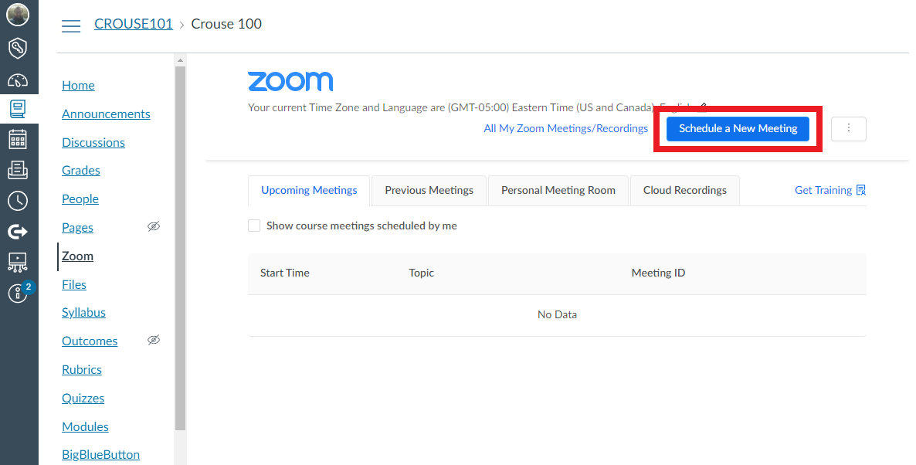The height and width of the screenshot is (465, 916).
Task: Open Files in course navigation
Action: click(74, 284)
